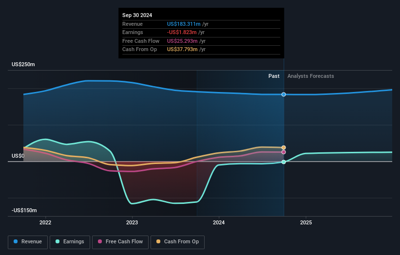Click the US$250m y-axis label
Viewport: 400px width, 255px height.
click(x=23, y=64)
